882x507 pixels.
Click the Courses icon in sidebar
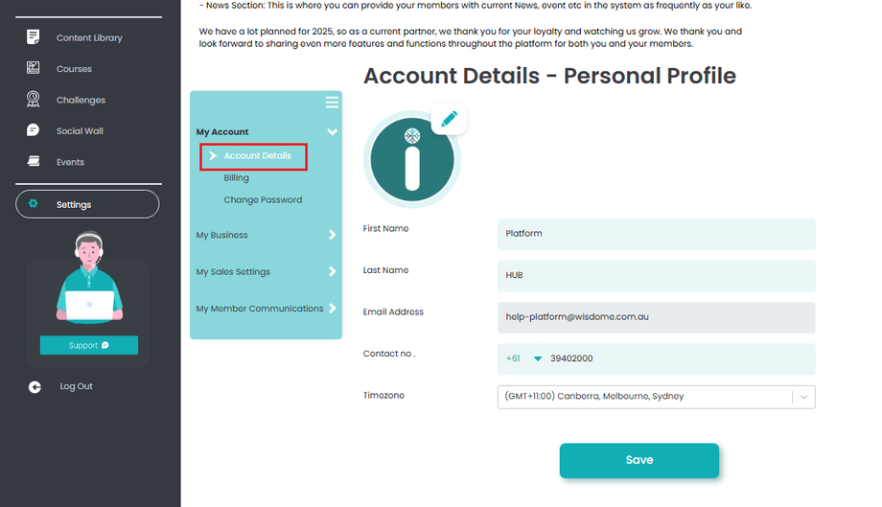(34, 69)
